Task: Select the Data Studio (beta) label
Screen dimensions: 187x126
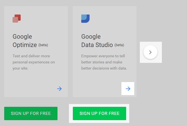Action: pyautogui.click(x=119, y=45)
